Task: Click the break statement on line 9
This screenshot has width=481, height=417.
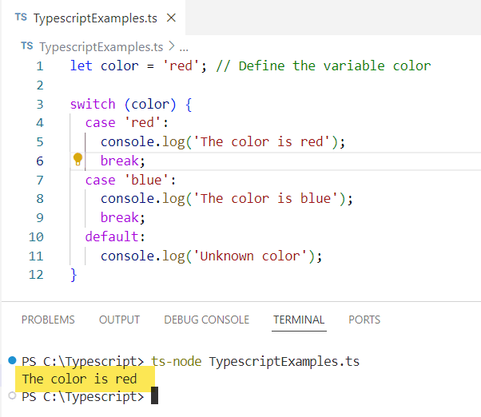Action: 123,217
